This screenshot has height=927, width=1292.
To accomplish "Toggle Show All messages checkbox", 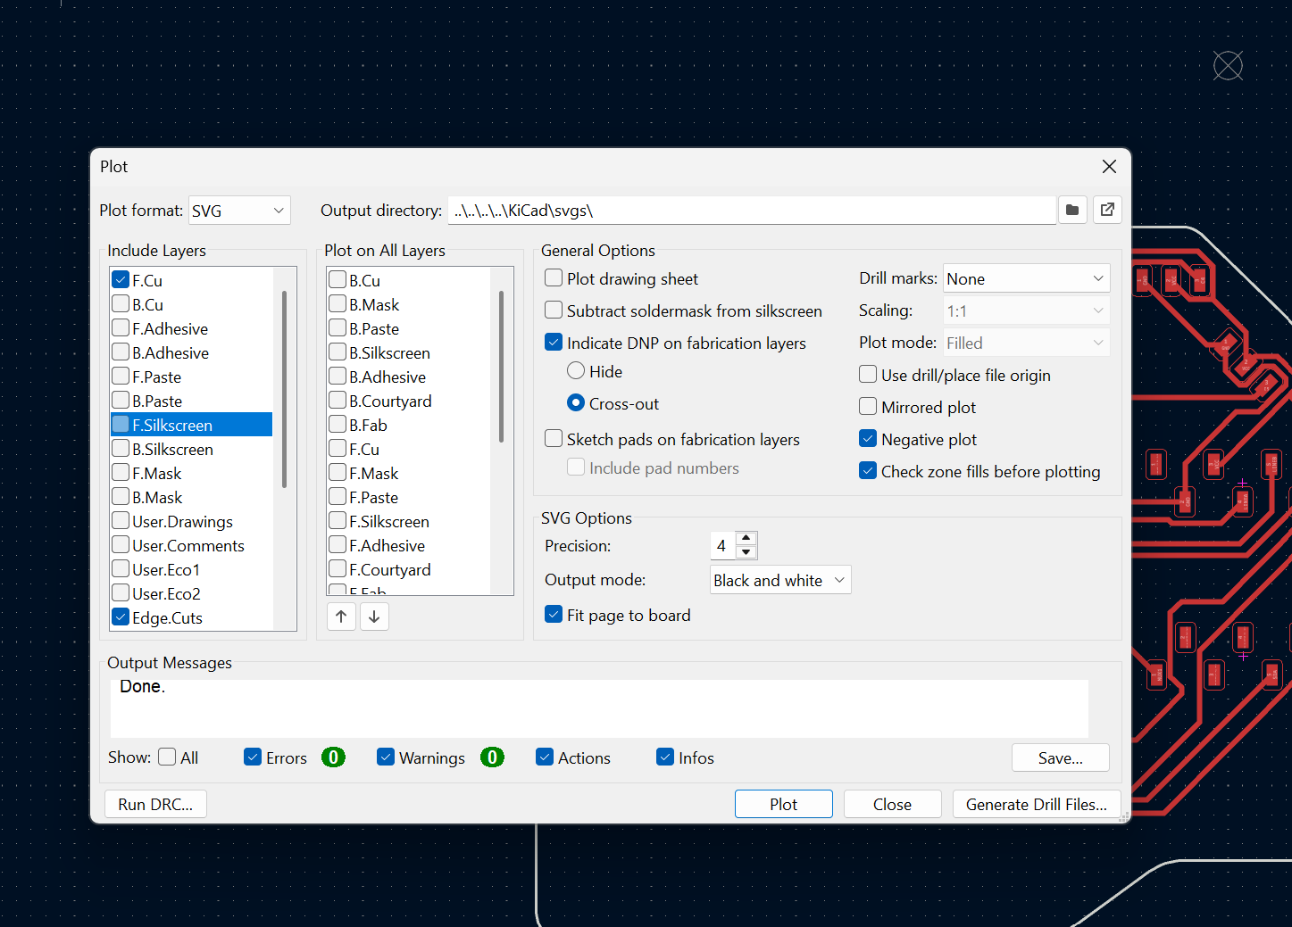I will tap(167, 757).
